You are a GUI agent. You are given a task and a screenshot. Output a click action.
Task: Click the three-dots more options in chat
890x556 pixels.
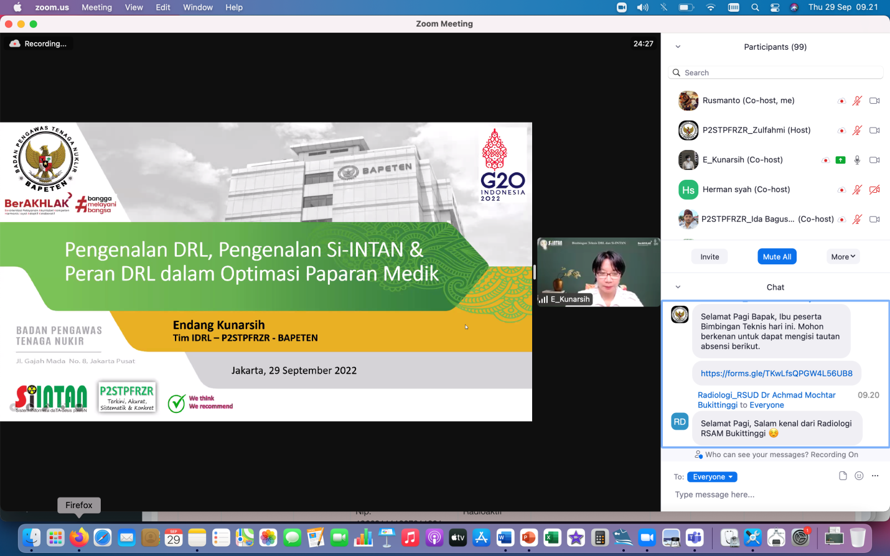(875, 476)
